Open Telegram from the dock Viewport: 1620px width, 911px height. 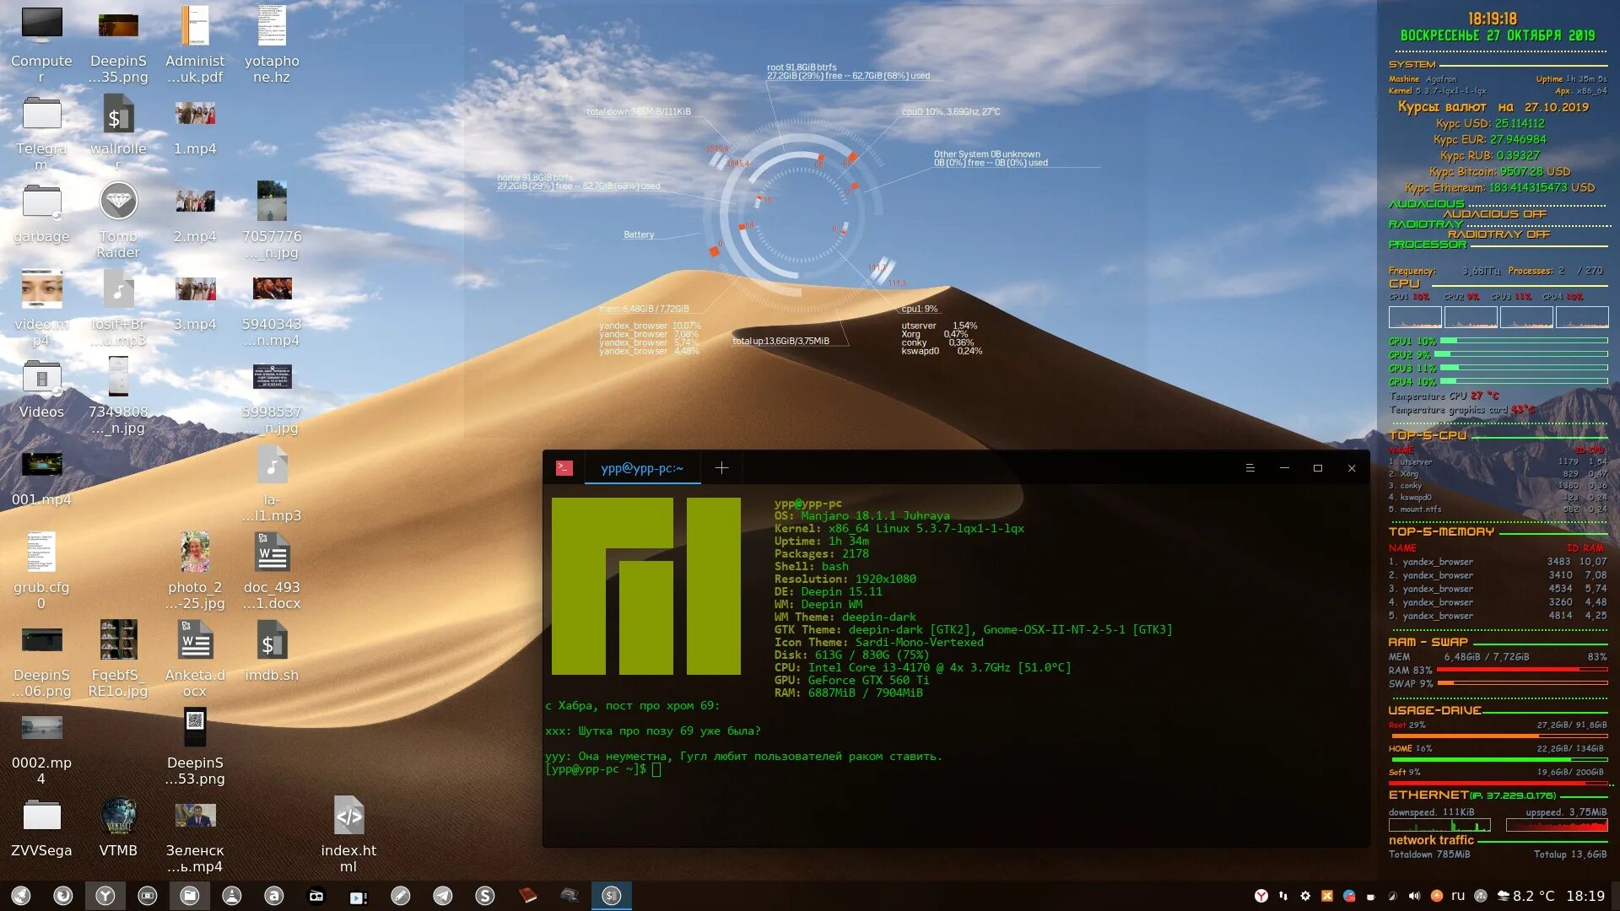coord(443,896)
